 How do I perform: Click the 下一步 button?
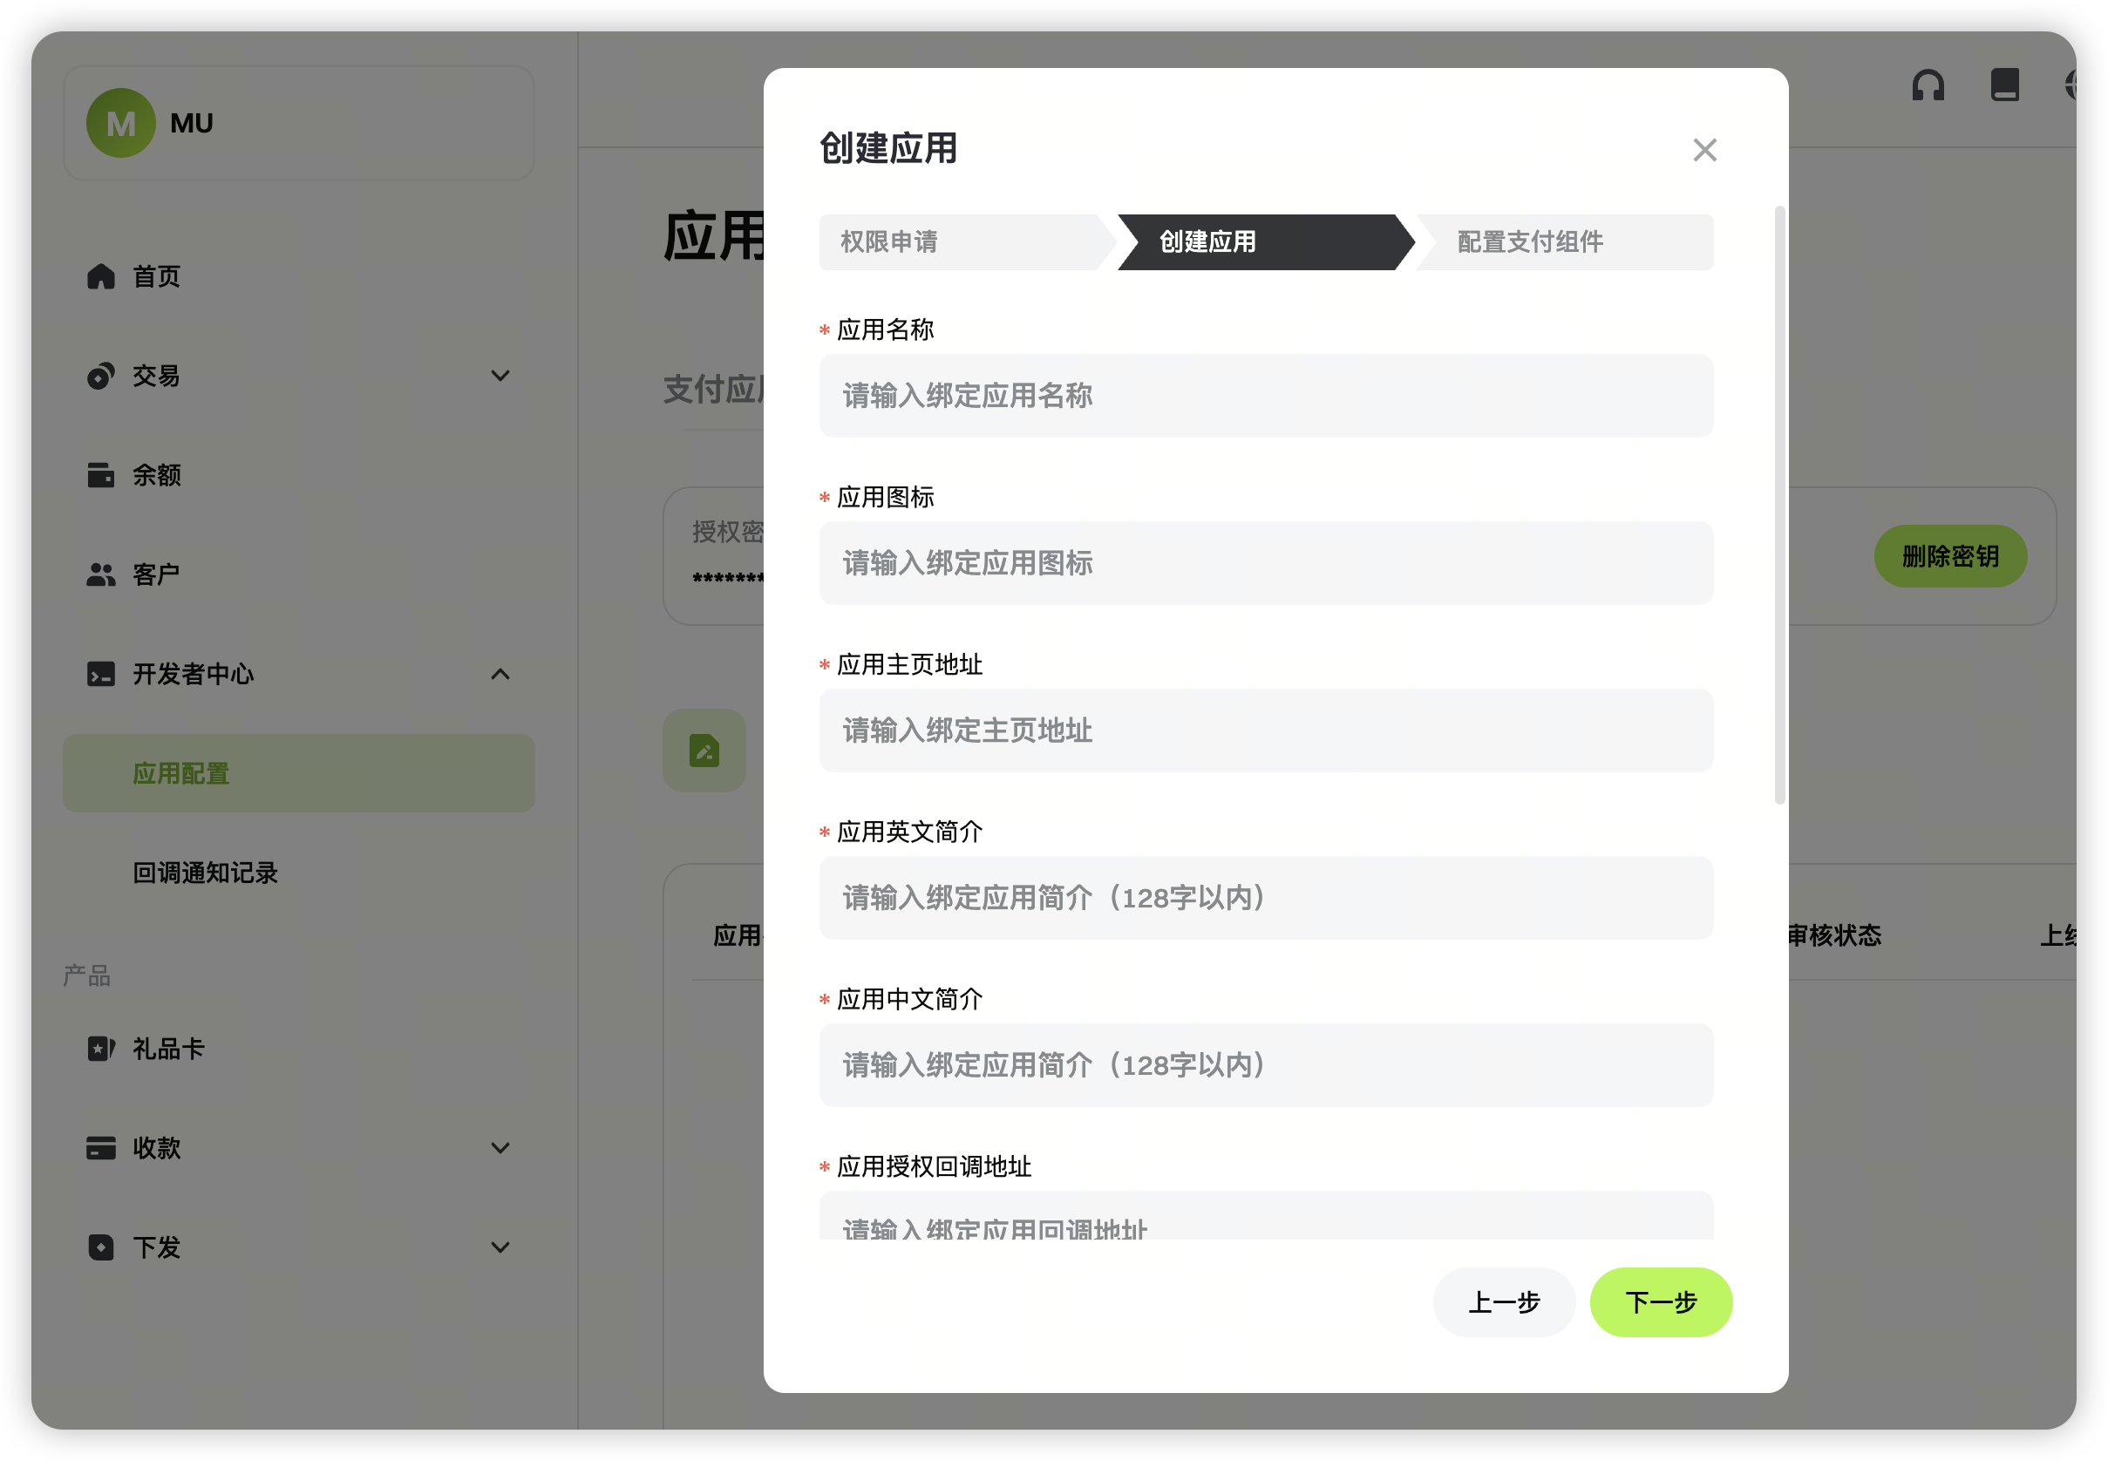pos(1661,1301)
